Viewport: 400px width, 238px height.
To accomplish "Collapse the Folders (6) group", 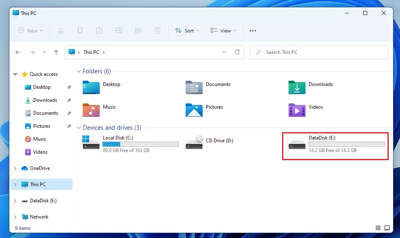I will coord(79,71).
